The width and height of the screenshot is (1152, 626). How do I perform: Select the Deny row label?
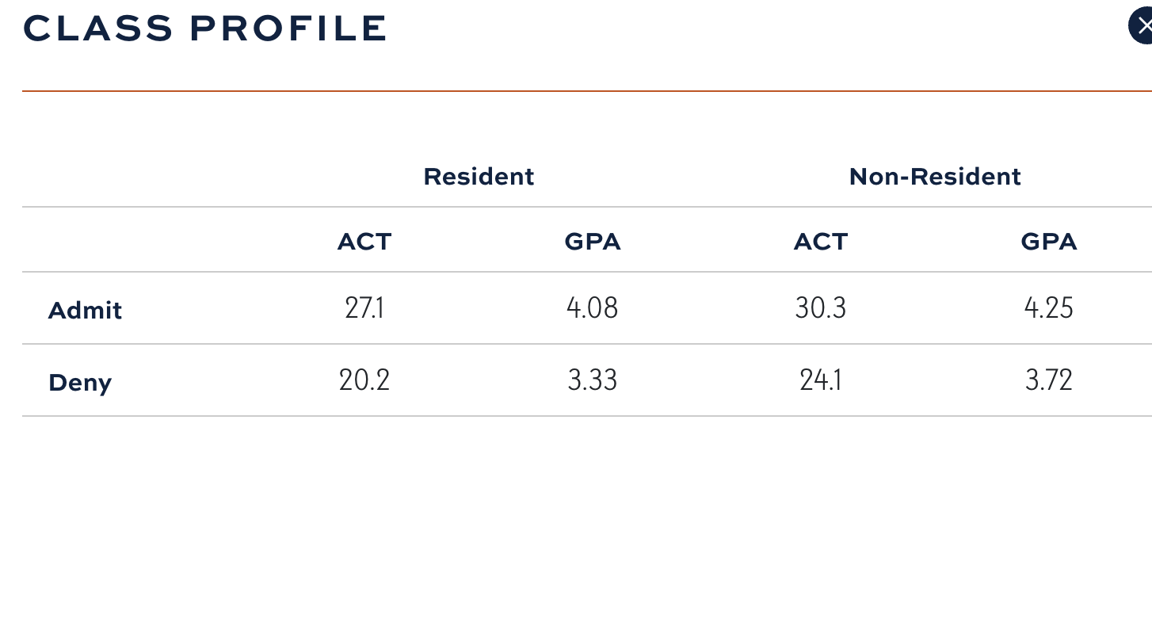point(80,383)
